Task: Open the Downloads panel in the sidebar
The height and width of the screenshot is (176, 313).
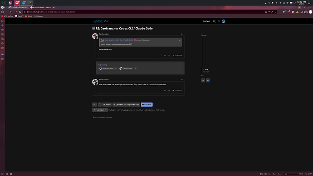Action: pyautogui.click(x=2, y=25)
